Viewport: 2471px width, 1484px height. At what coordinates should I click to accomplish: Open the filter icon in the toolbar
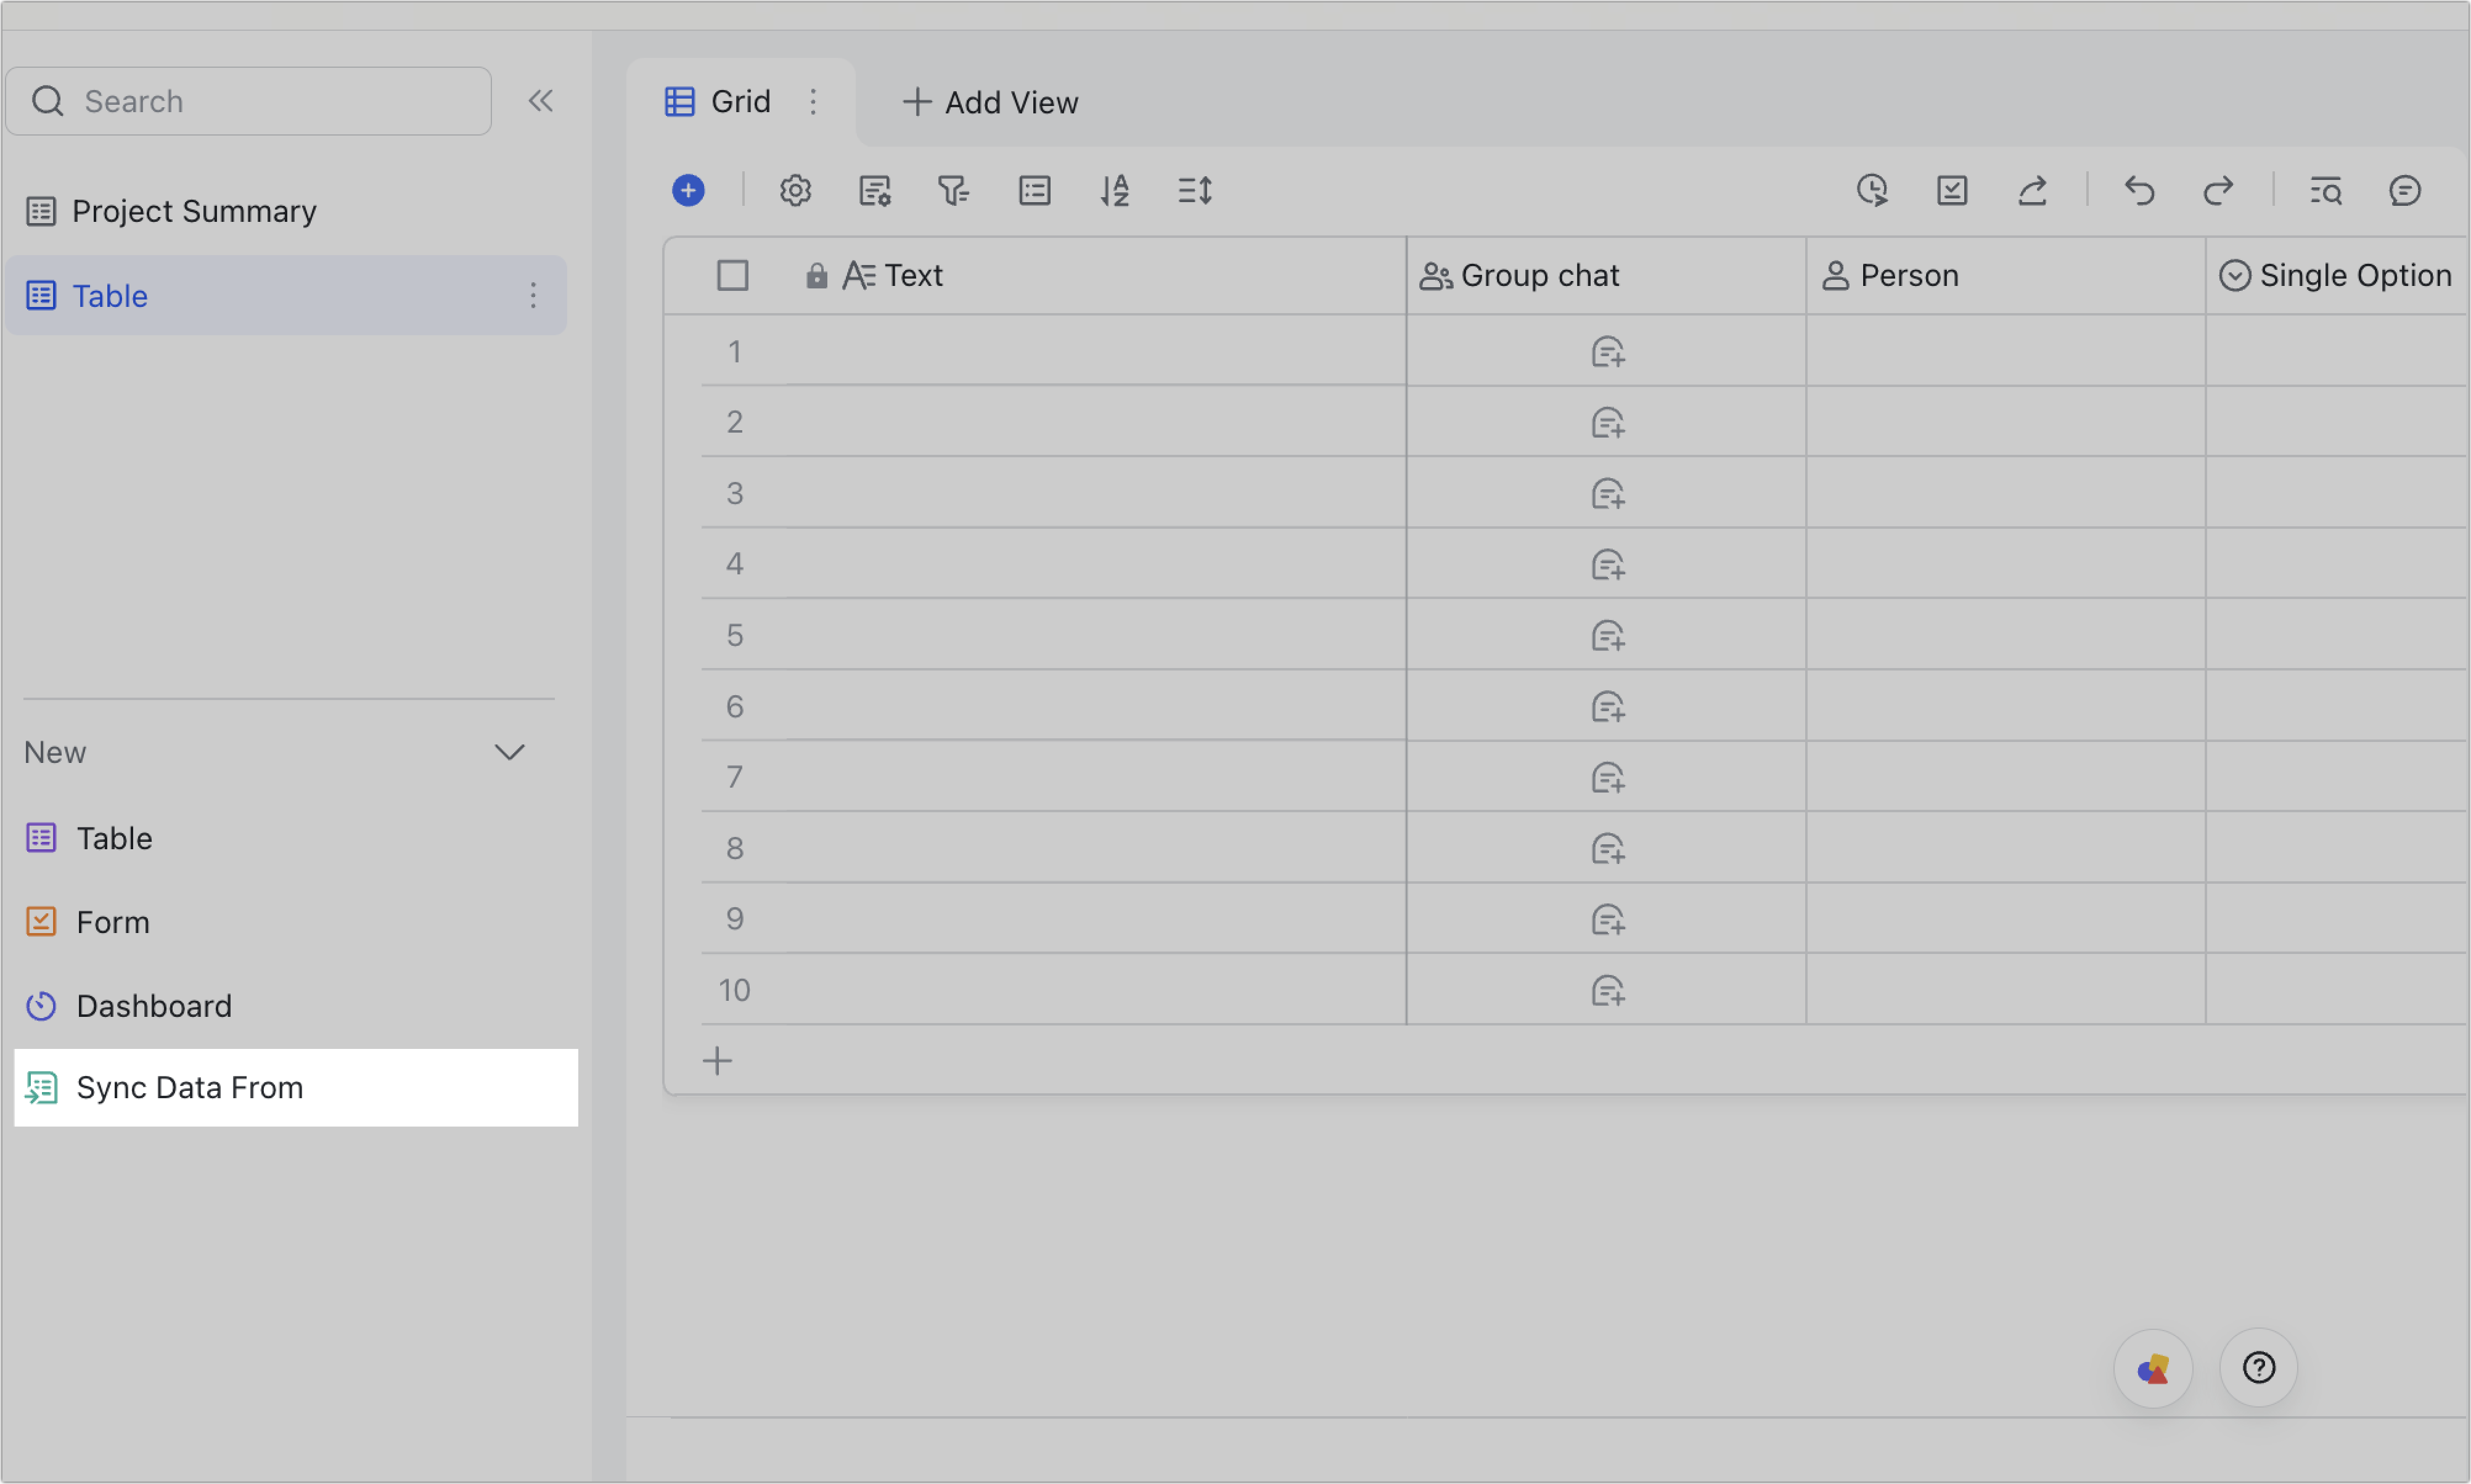(x=953, y=190)
